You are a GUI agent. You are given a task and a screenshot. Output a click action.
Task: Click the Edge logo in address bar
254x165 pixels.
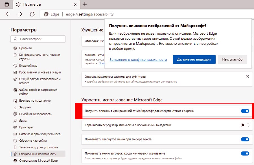[46, 14]
